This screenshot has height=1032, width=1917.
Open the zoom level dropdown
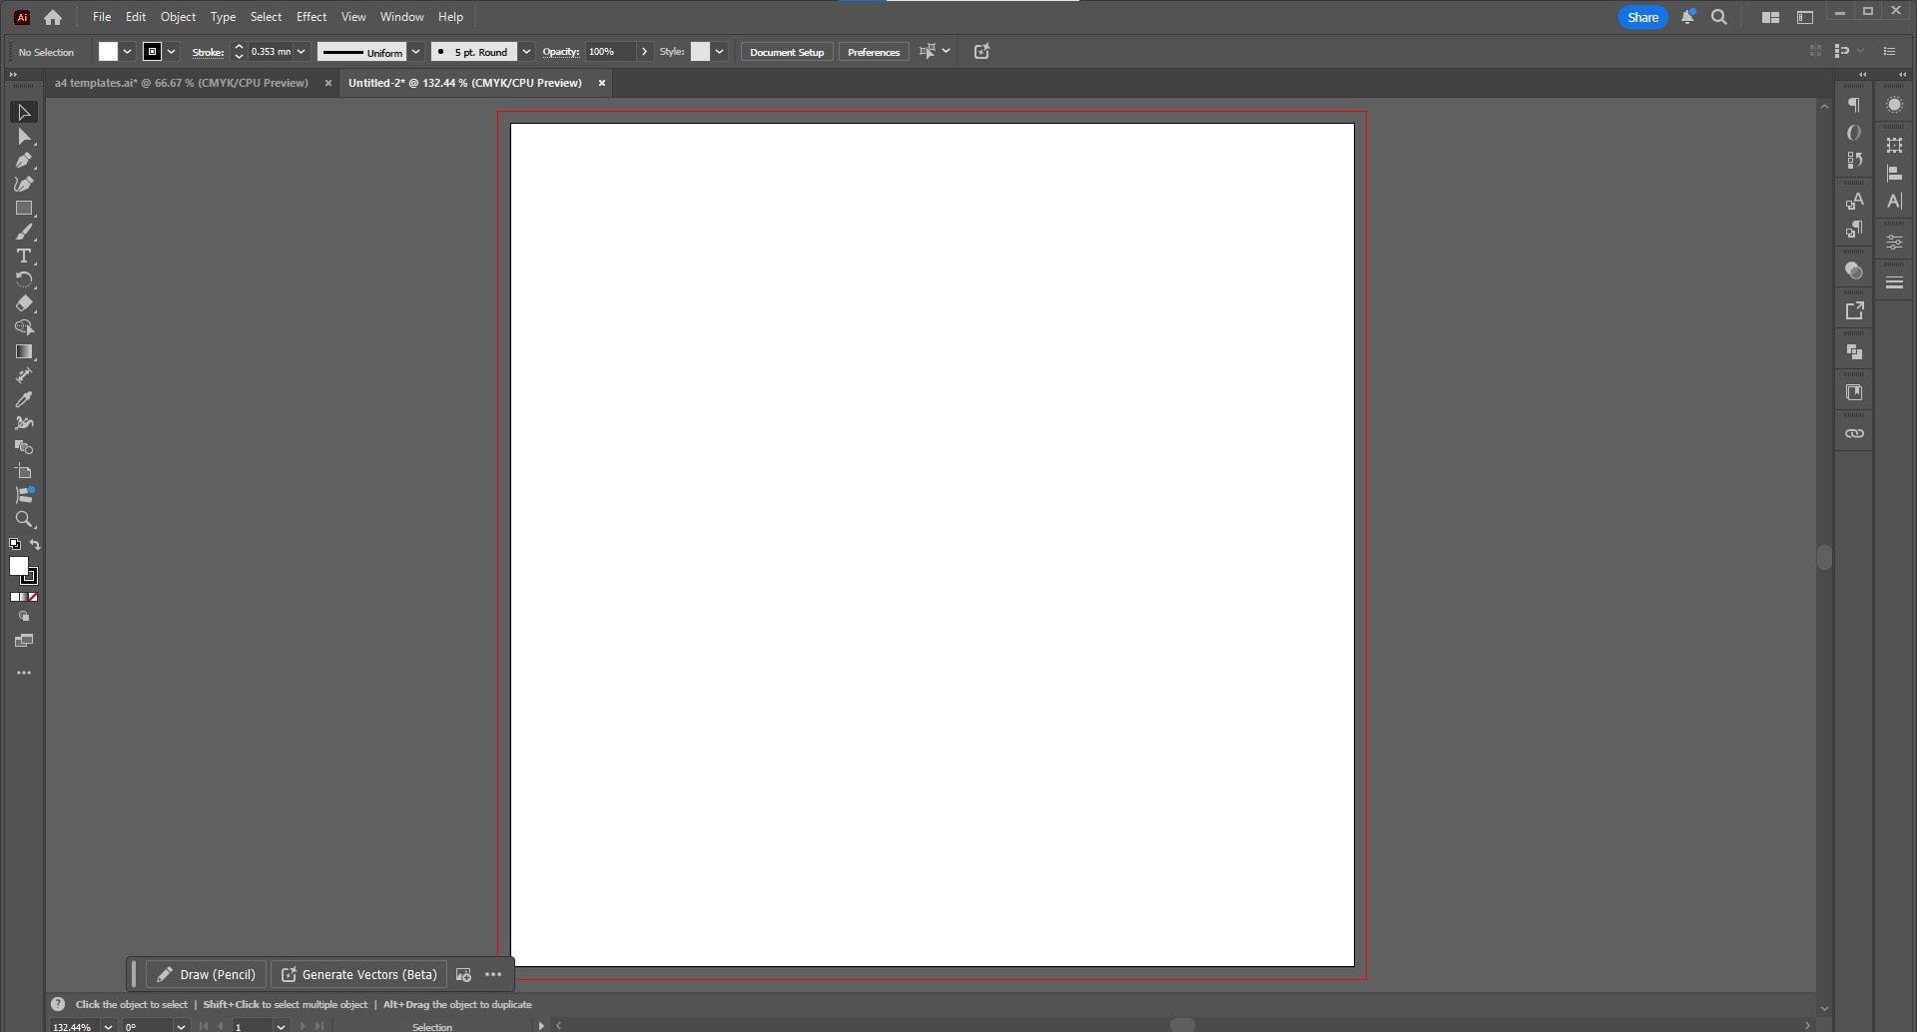click(x=108, y=1026)
